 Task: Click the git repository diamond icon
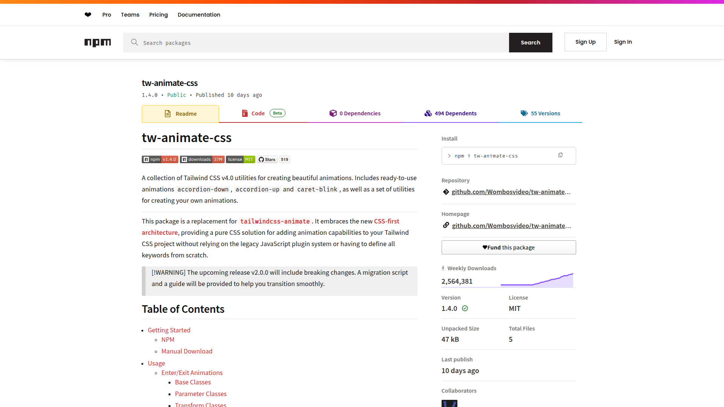446,192
